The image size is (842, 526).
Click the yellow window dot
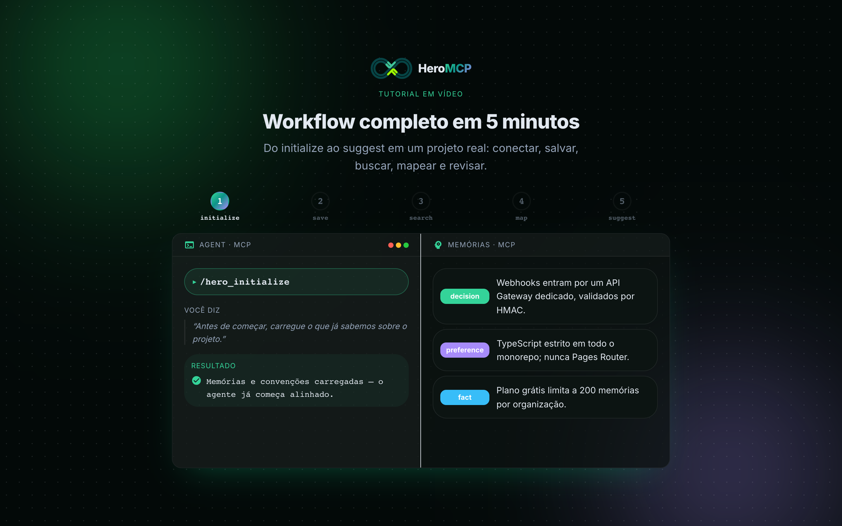coord(398,245)
